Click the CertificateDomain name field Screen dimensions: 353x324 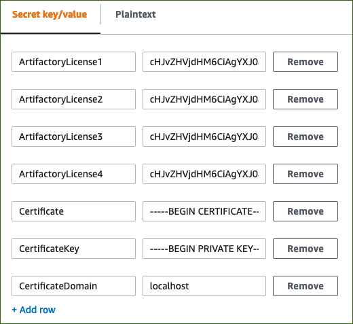coord(73,286)
